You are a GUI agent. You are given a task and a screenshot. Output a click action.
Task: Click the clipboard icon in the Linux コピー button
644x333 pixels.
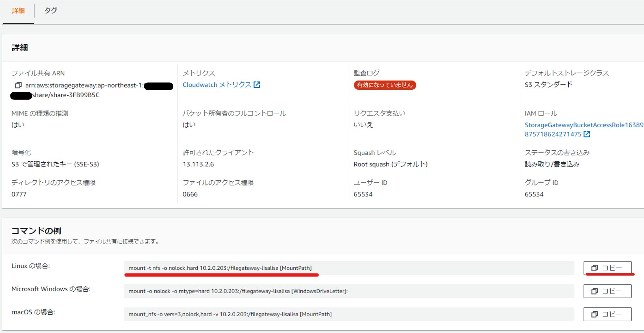(594, 268)
